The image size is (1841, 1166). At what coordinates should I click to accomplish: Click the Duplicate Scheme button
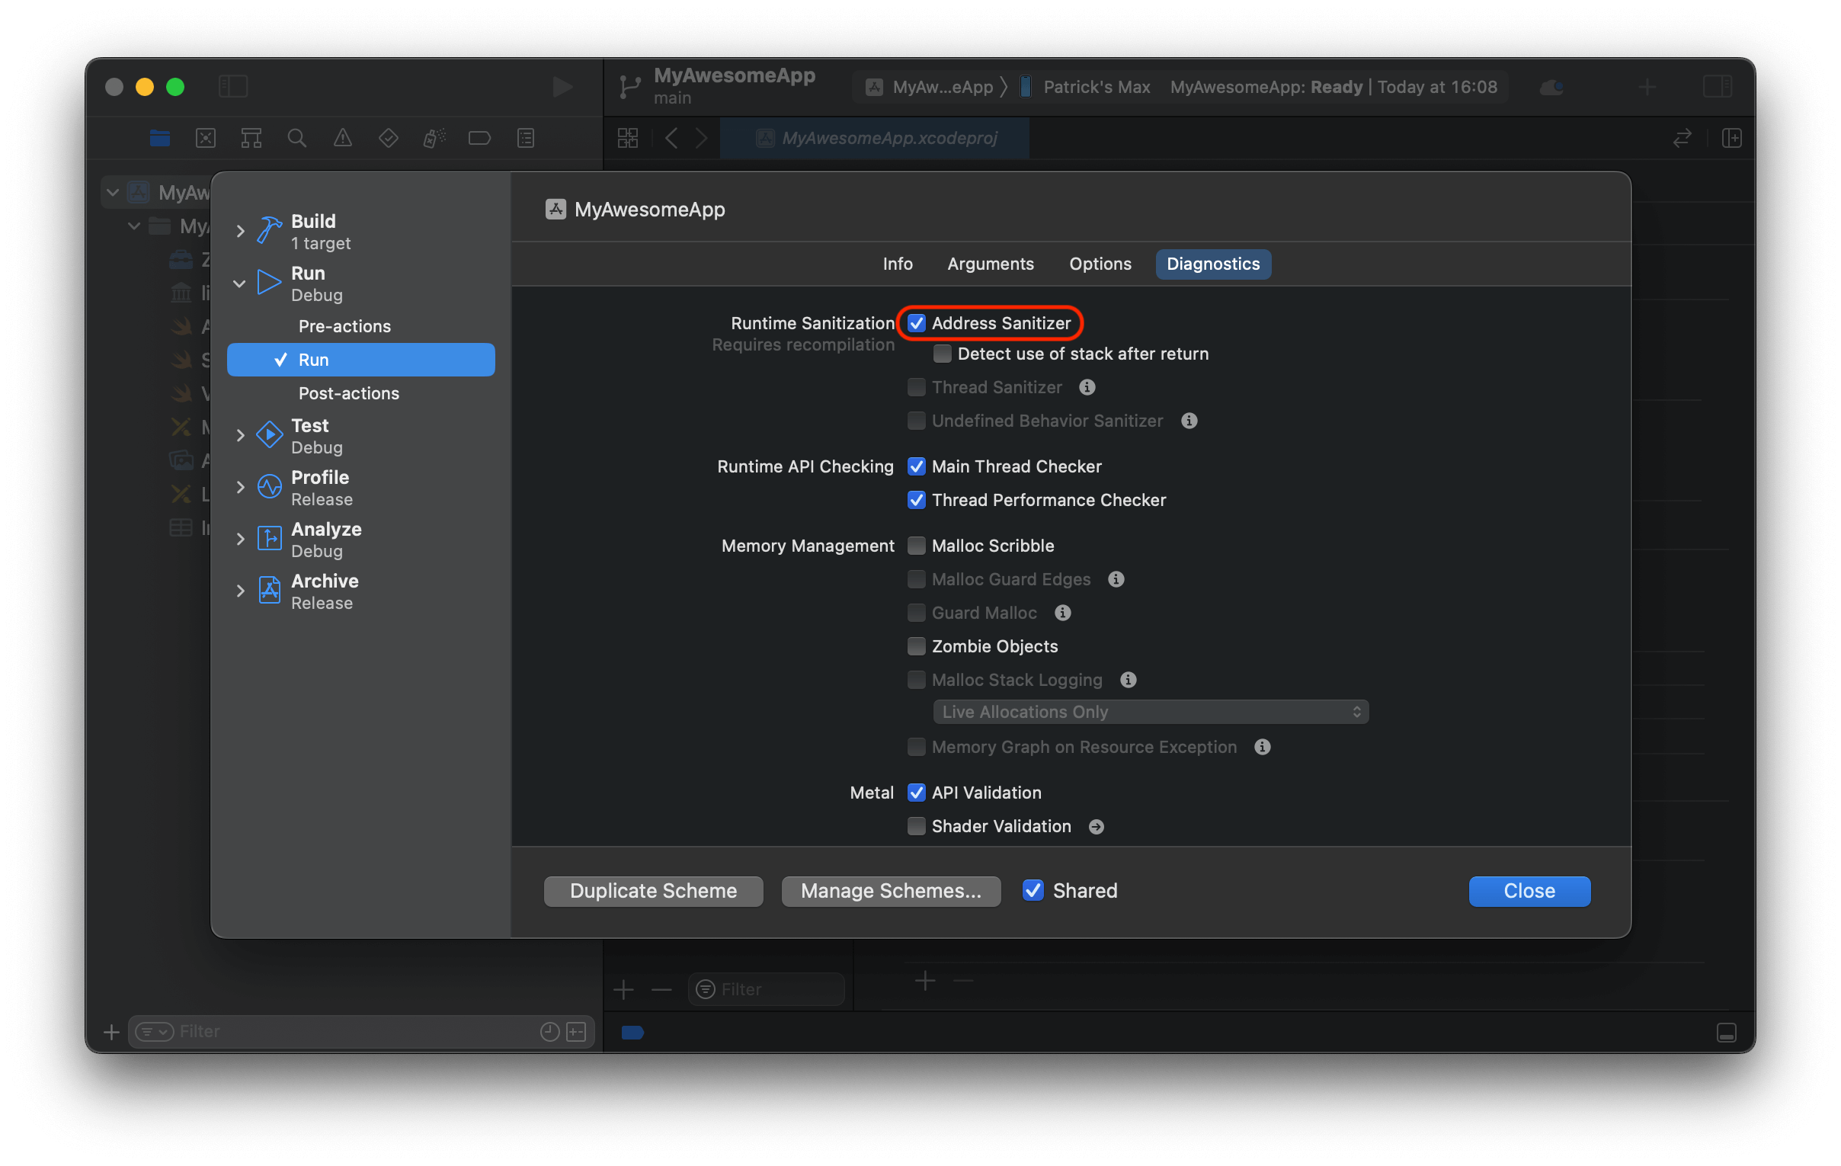pos(654,892)
